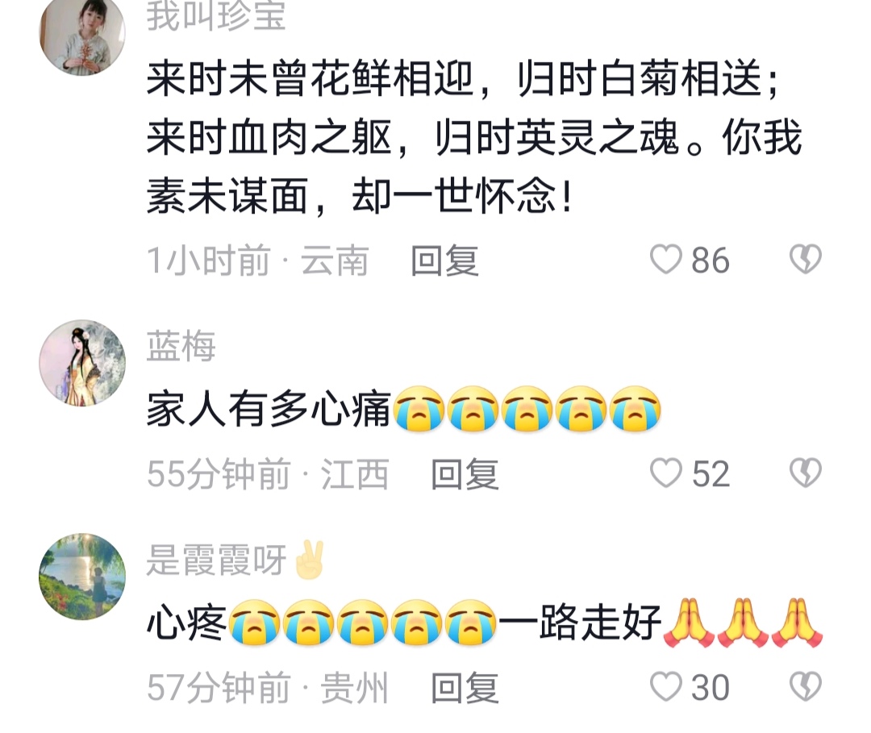Select the comment 心疼 一路走好
Viewport: 871px width, 733px height.
click(x=485, y=623)
